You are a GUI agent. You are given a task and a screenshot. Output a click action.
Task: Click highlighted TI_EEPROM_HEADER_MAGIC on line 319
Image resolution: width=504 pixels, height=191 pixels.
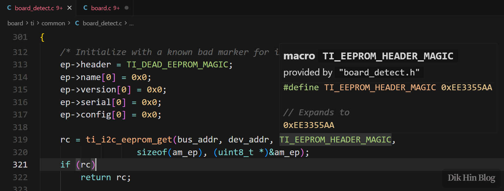335,140
